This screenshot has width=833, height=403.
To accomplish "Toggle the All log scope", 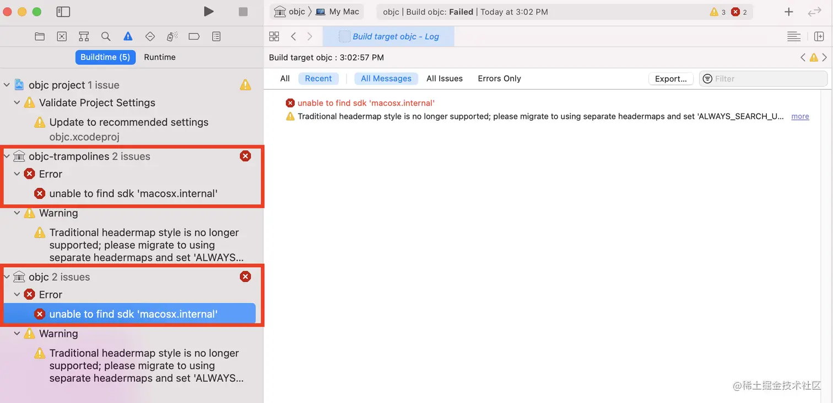I will point(285,79).
